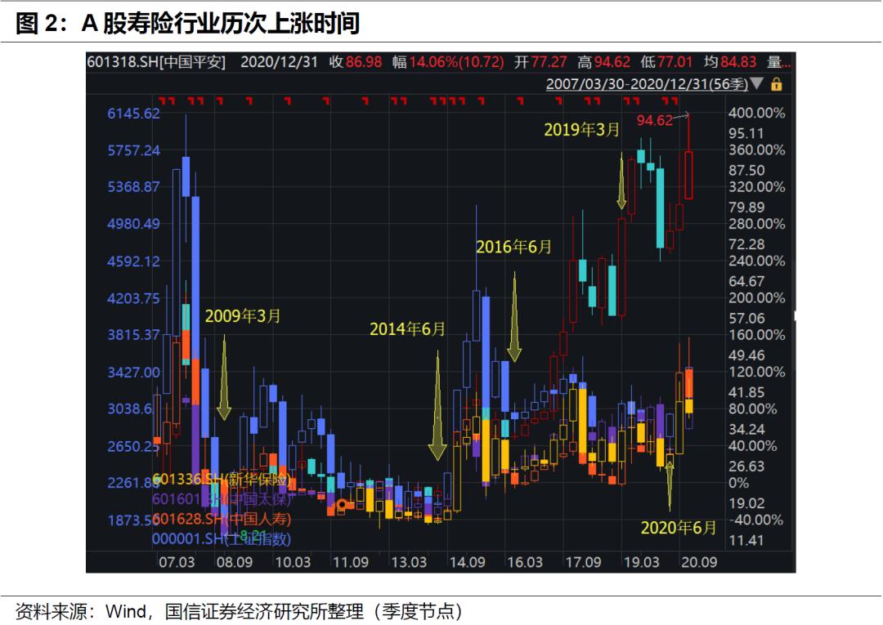
Task: Click the 14.09 time axis label
Action: point(467,562)
